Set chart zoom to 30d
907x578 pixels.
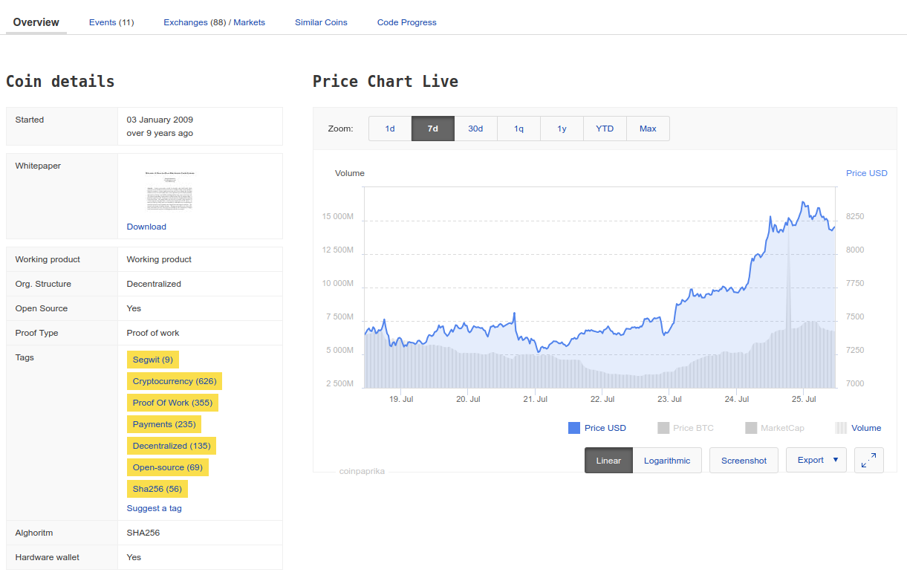(x=475, y=129)
